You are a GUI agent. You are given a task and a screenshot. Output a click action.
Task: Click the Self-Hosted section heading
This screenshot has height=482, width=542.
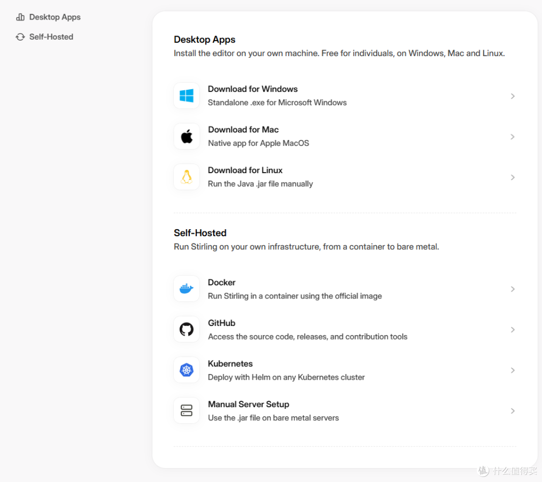point(200,233)
